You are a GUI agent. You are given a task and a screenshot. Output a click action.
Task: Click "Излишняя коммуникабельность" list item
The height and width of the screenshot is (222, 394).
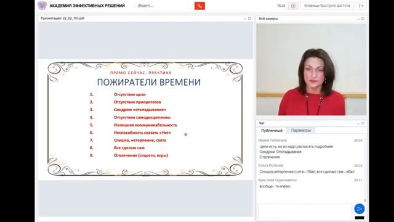[145, 125]
